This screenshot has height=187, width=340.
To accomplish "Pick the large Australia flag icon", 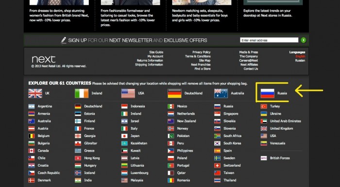I will (x=221, y=93).
